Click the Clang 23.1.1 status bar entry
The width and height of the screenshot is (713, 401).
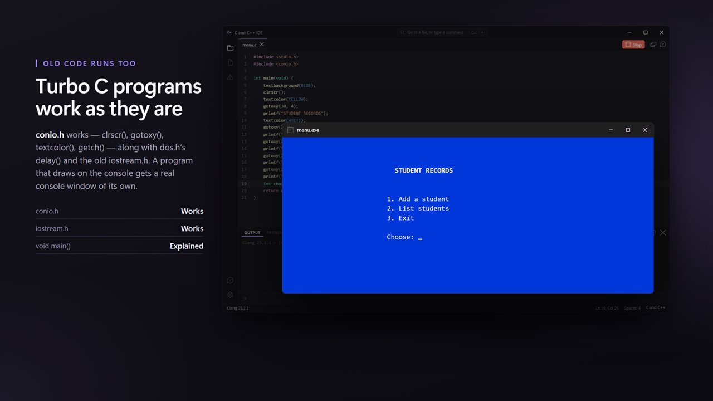pyautogui.click(x=238, y=308)
